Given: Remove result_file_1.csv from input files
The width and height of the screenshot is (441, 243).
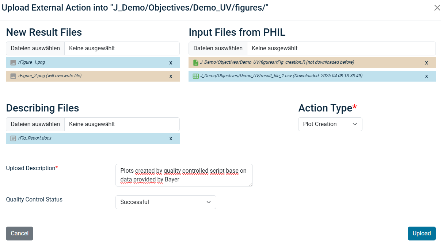Looking at the screenshot, I should pyautogui.click(x=426, y=76).
